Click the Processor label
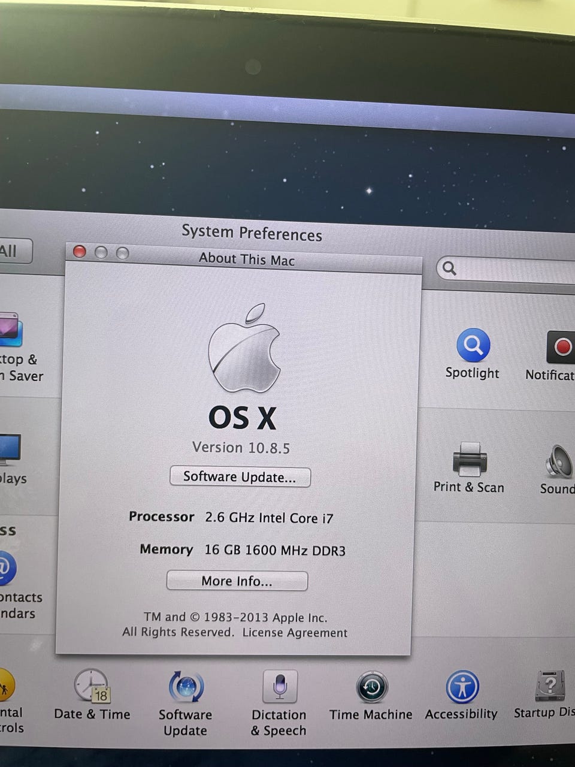The width and height of the screenshot is (575, 767). coord(161,517)
